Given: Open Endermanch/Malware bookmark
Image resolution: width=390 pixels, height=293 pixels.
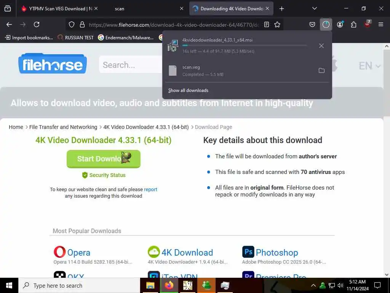Looking at the screenshot, I should (x=126, y=38).
